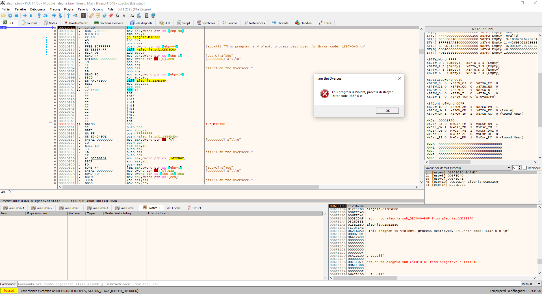Collapse the sub_D103B0 function fold marker

[x=51, y=124]
